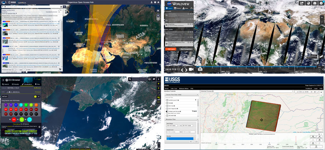Toggle visibility of Coastlines layer in Worldview
The width and height of the screenshot is (325, 150).
tap(166, 25)
